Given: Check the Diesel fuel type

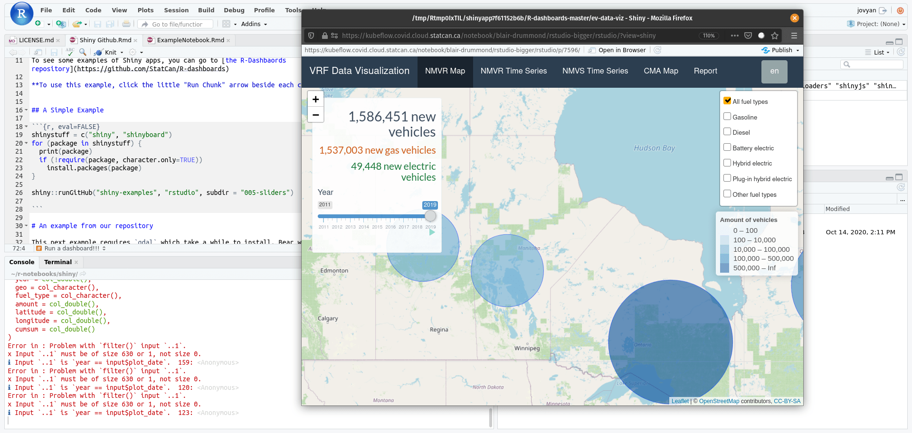Looking at the screenshot, I should [x=727, y=131].
